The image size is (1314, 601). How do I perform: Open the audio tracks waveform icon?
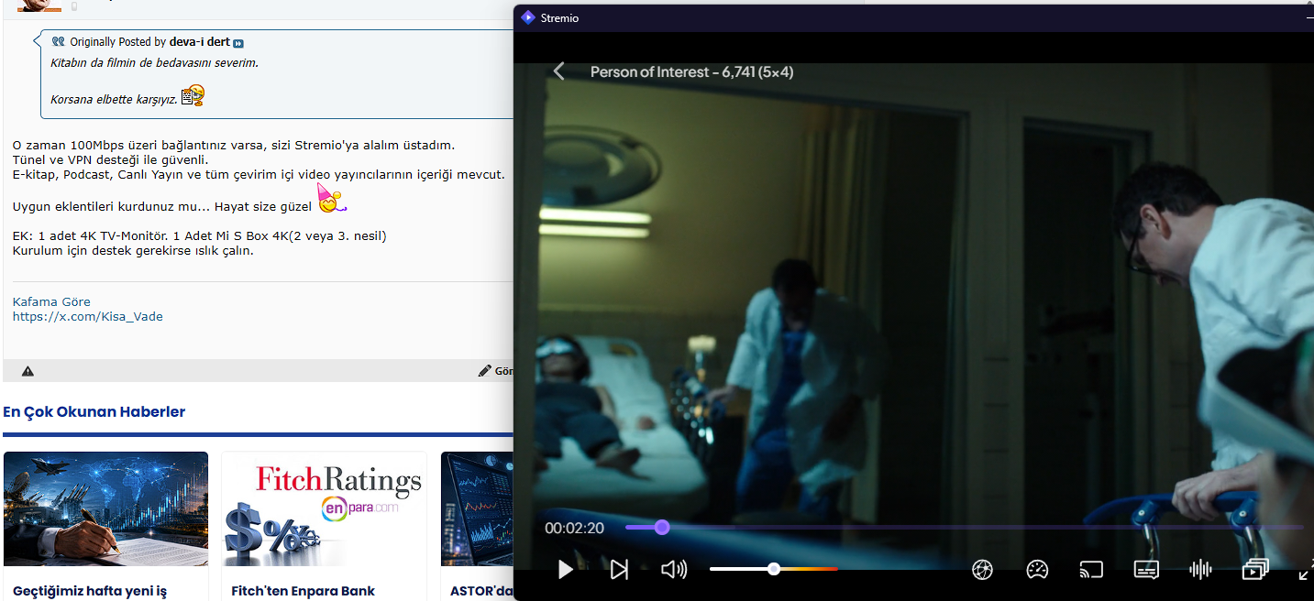click(x=1200, y=570)
